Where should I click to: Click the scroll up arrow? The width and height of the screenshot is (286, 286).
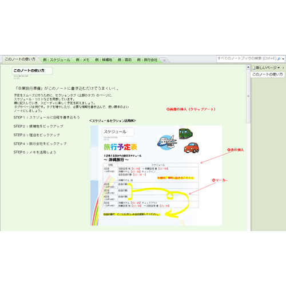[248, 67]
